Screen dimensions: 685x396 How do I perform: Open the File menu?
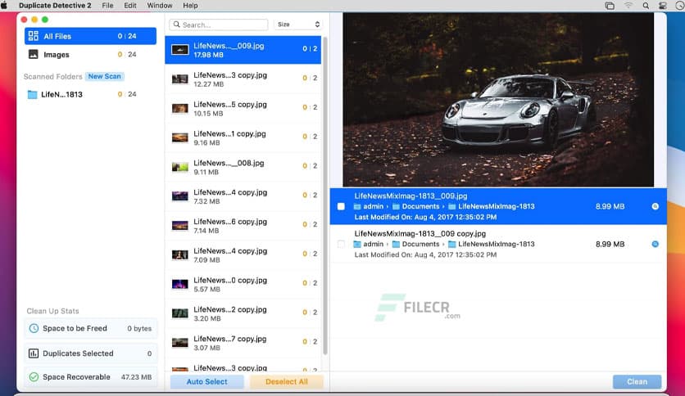coord(107,5)
